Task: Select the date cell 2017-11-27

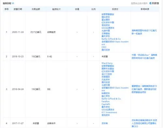Action: (x=18, y=123)
